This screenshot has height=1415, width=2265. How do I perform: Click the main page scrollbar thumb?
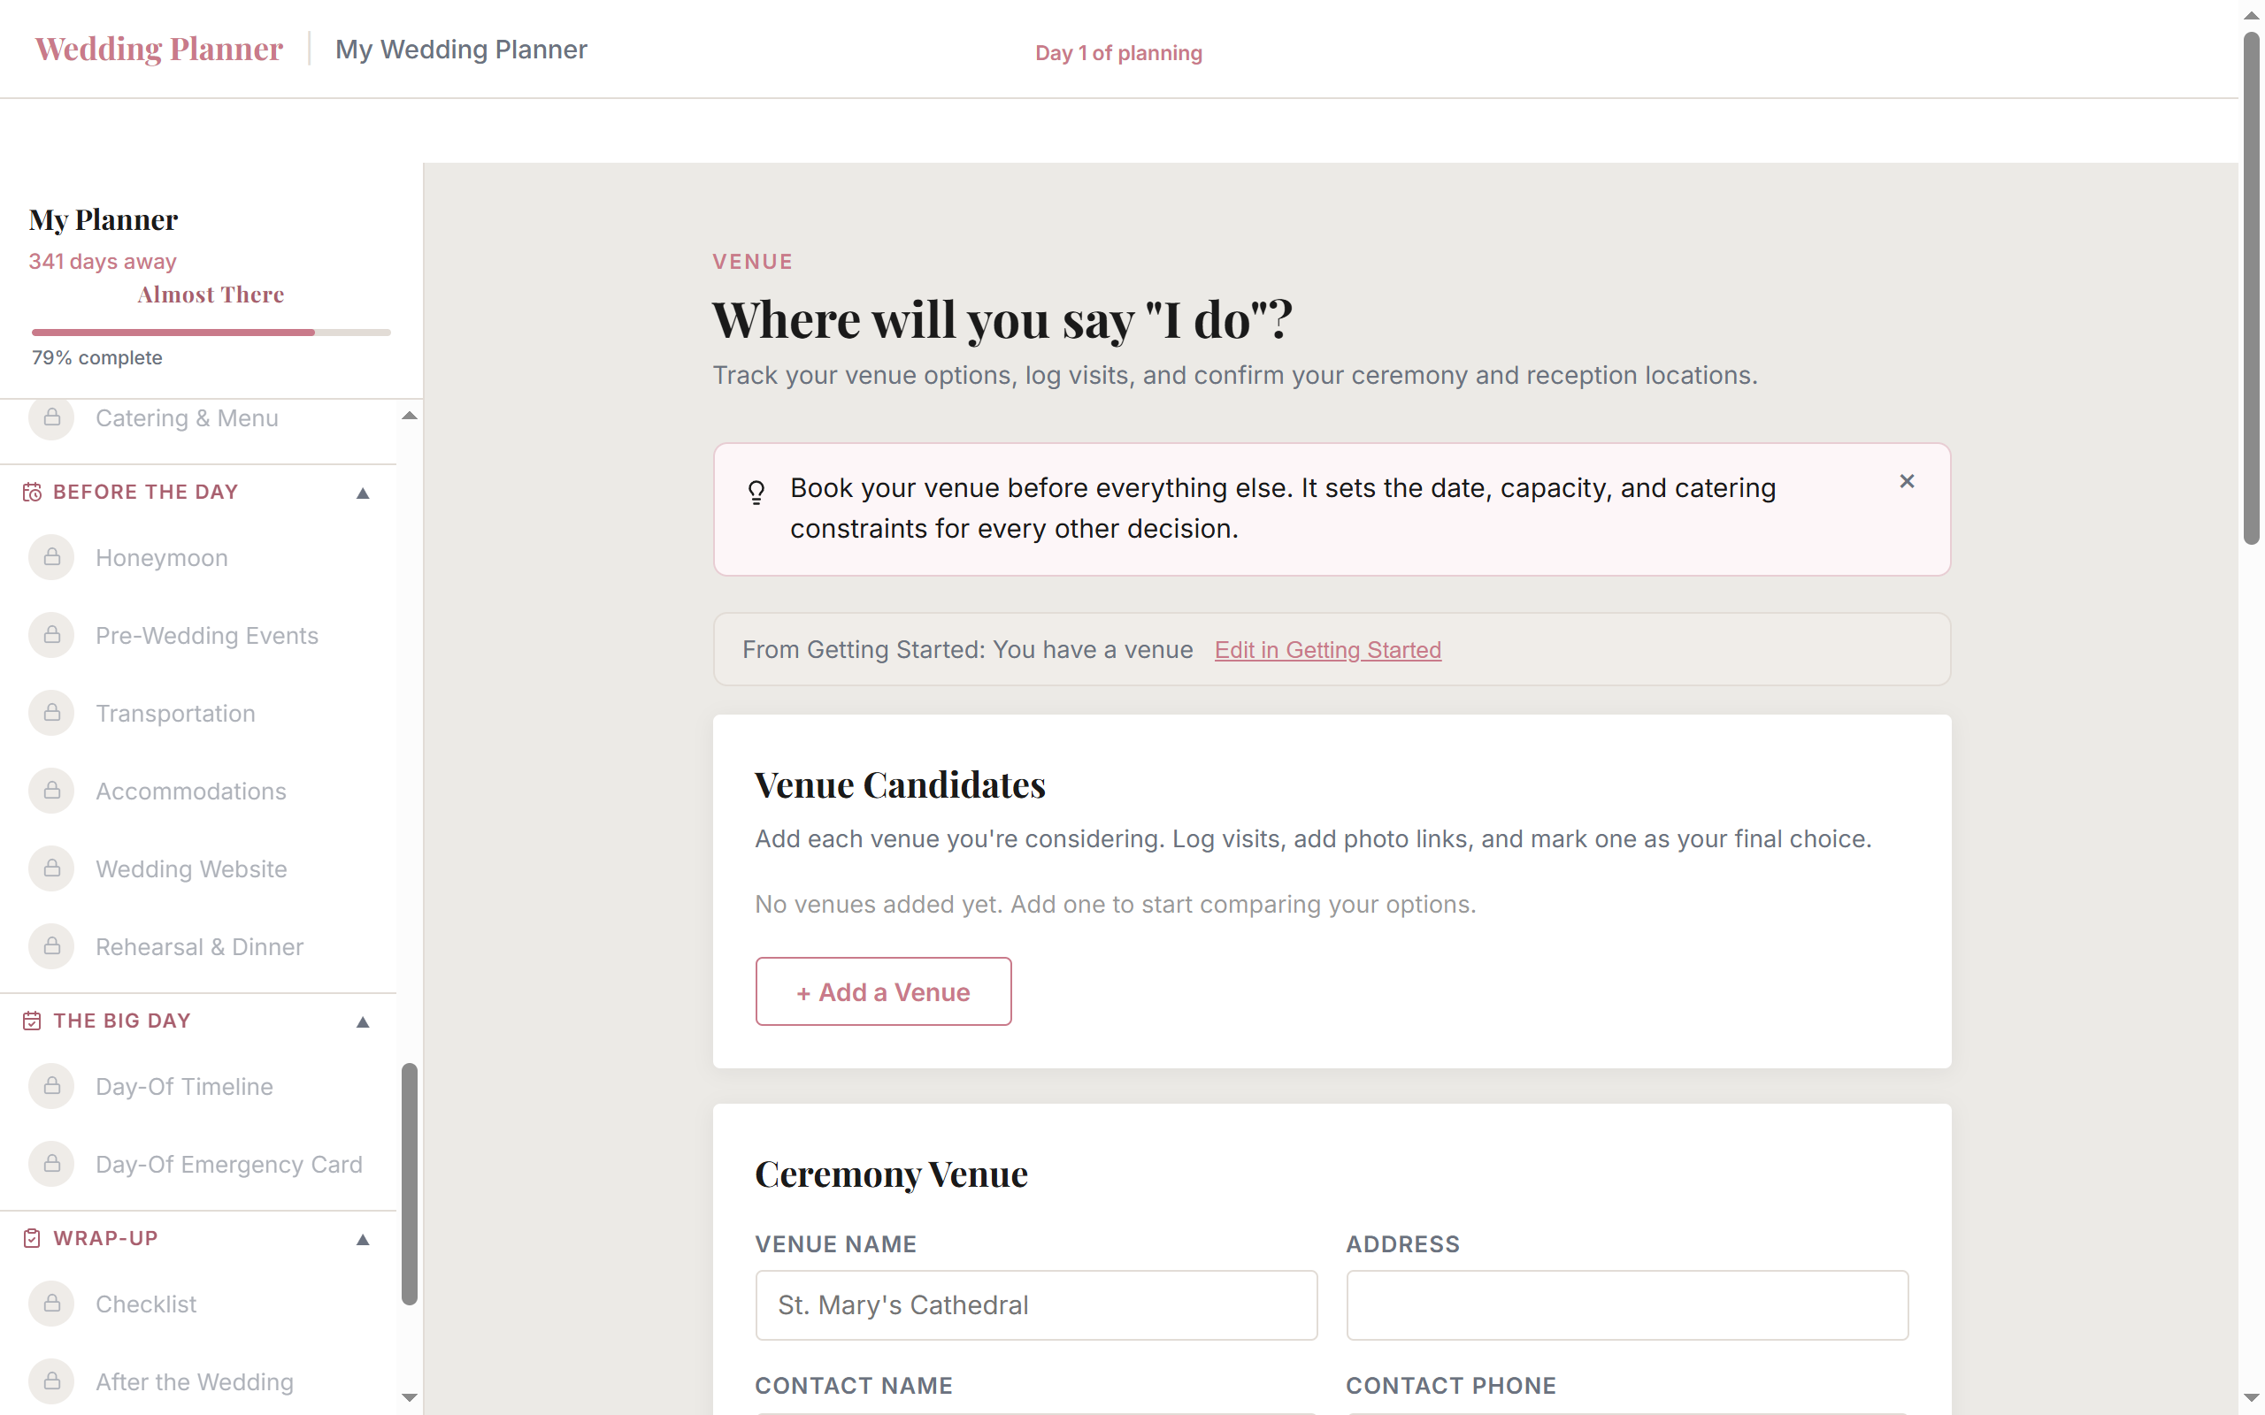point(2251,288)
